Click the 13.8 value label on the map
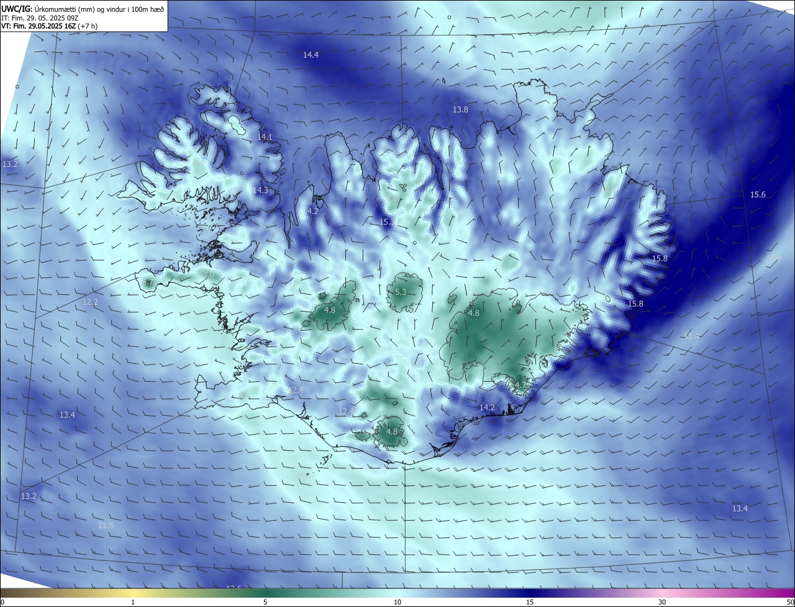The height and width of the screenshot is (607, 795). [460, 109]
